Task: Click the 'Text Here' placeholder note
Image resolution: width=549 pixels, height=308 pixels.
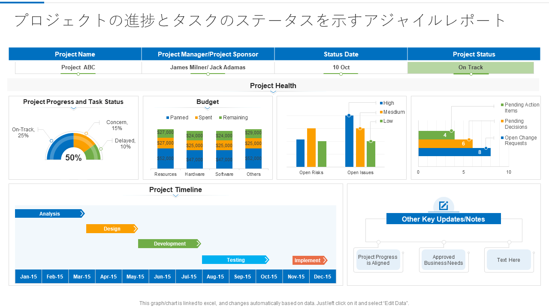Action: click(509, 260)
